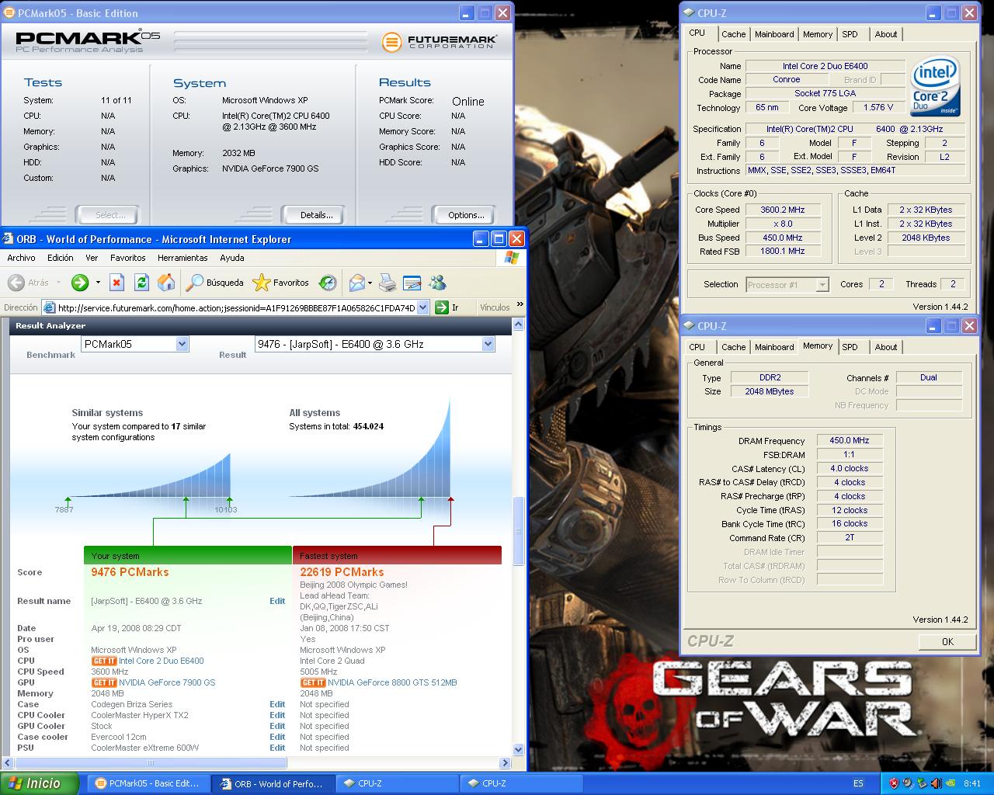Switch to CPU tab in lower CPU-Z window
Viewport: 994px width, 795px height.
(697, 347)
